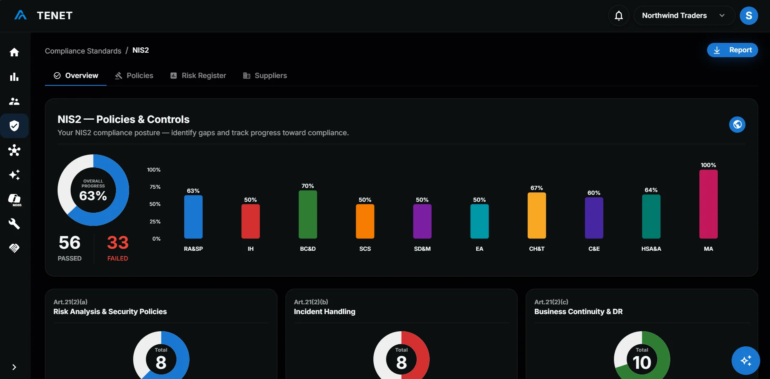Download the compliance Report
The image size is (770, 379).
(732, 50)
